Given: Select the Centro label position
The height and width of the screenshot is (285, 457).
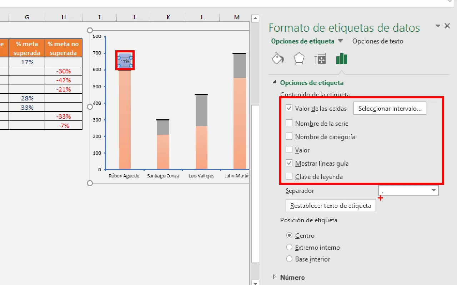Looking at the screenshot, I should coord(290,235).
